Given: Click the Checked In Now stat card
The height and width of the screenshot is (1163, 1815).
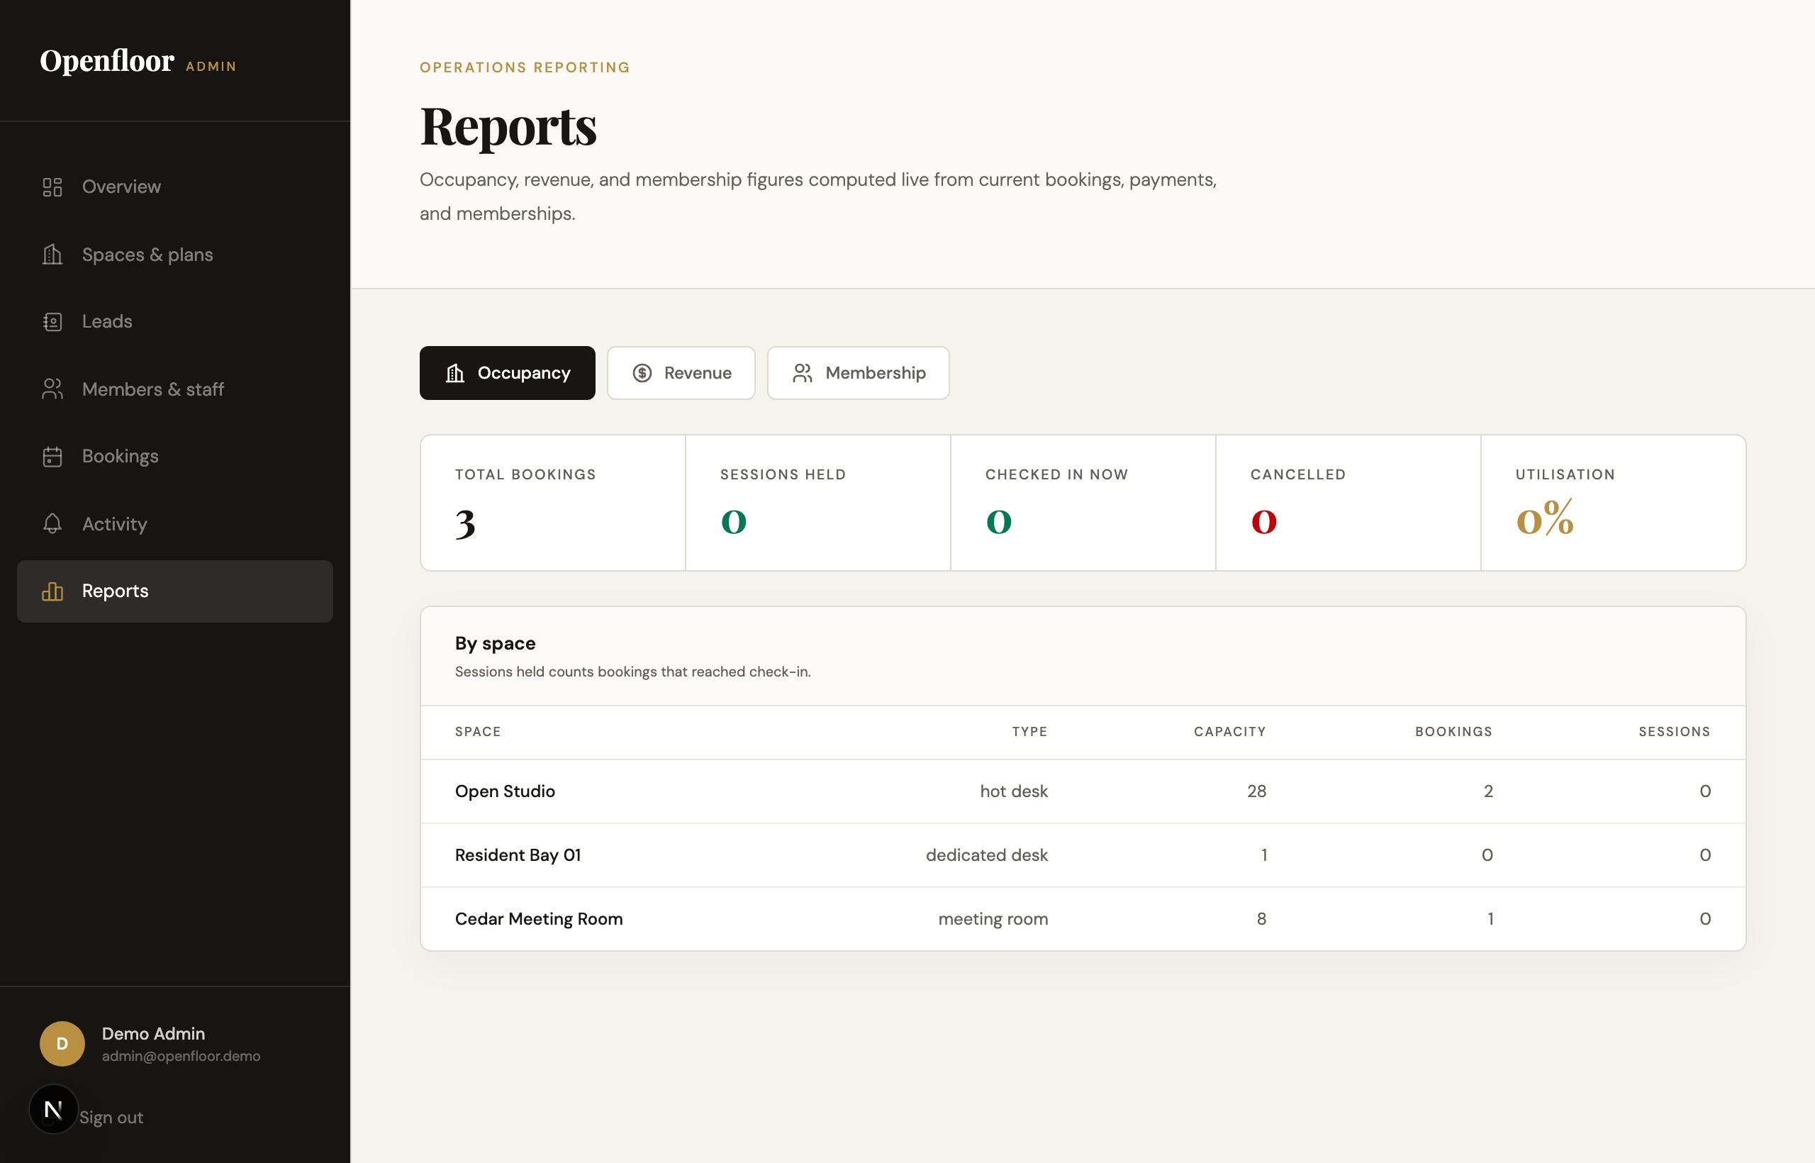Looking at the screenshot, I should [x=1083, y=503].
